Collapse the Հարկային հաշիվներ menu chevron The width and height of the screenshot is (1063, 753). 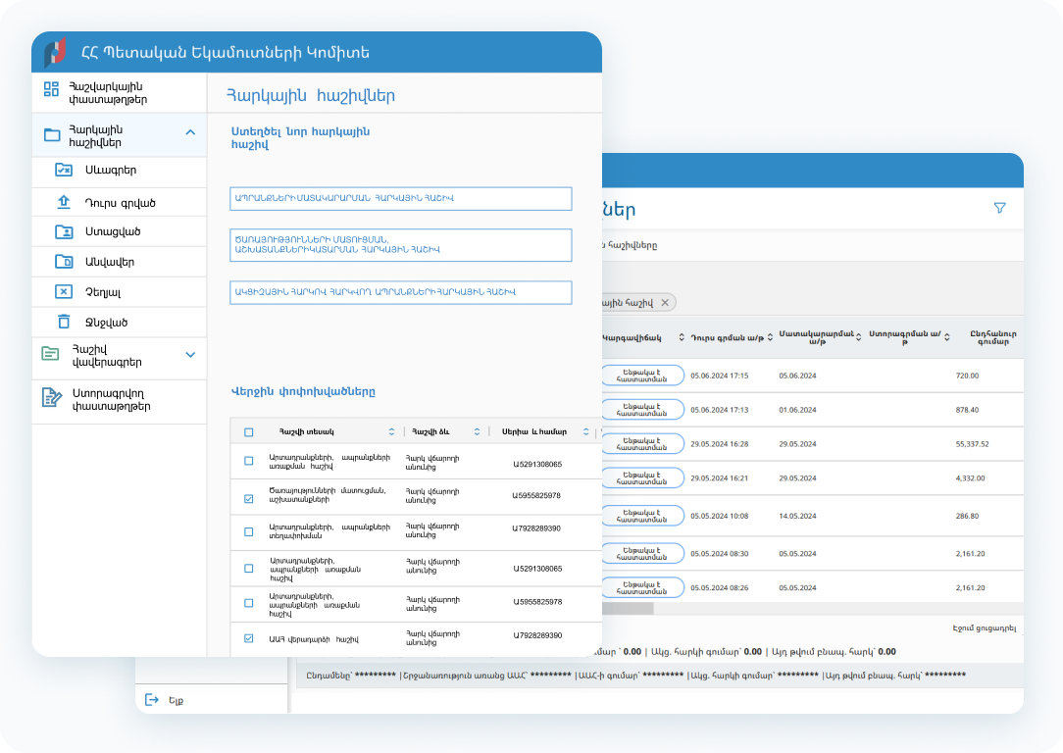(190, 132)
